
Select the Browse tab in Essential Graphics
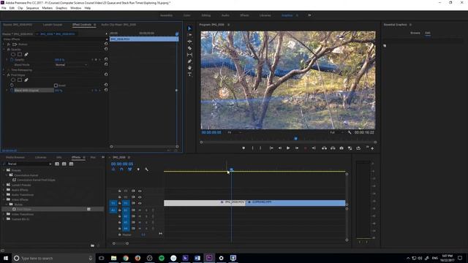click(415, 33)
